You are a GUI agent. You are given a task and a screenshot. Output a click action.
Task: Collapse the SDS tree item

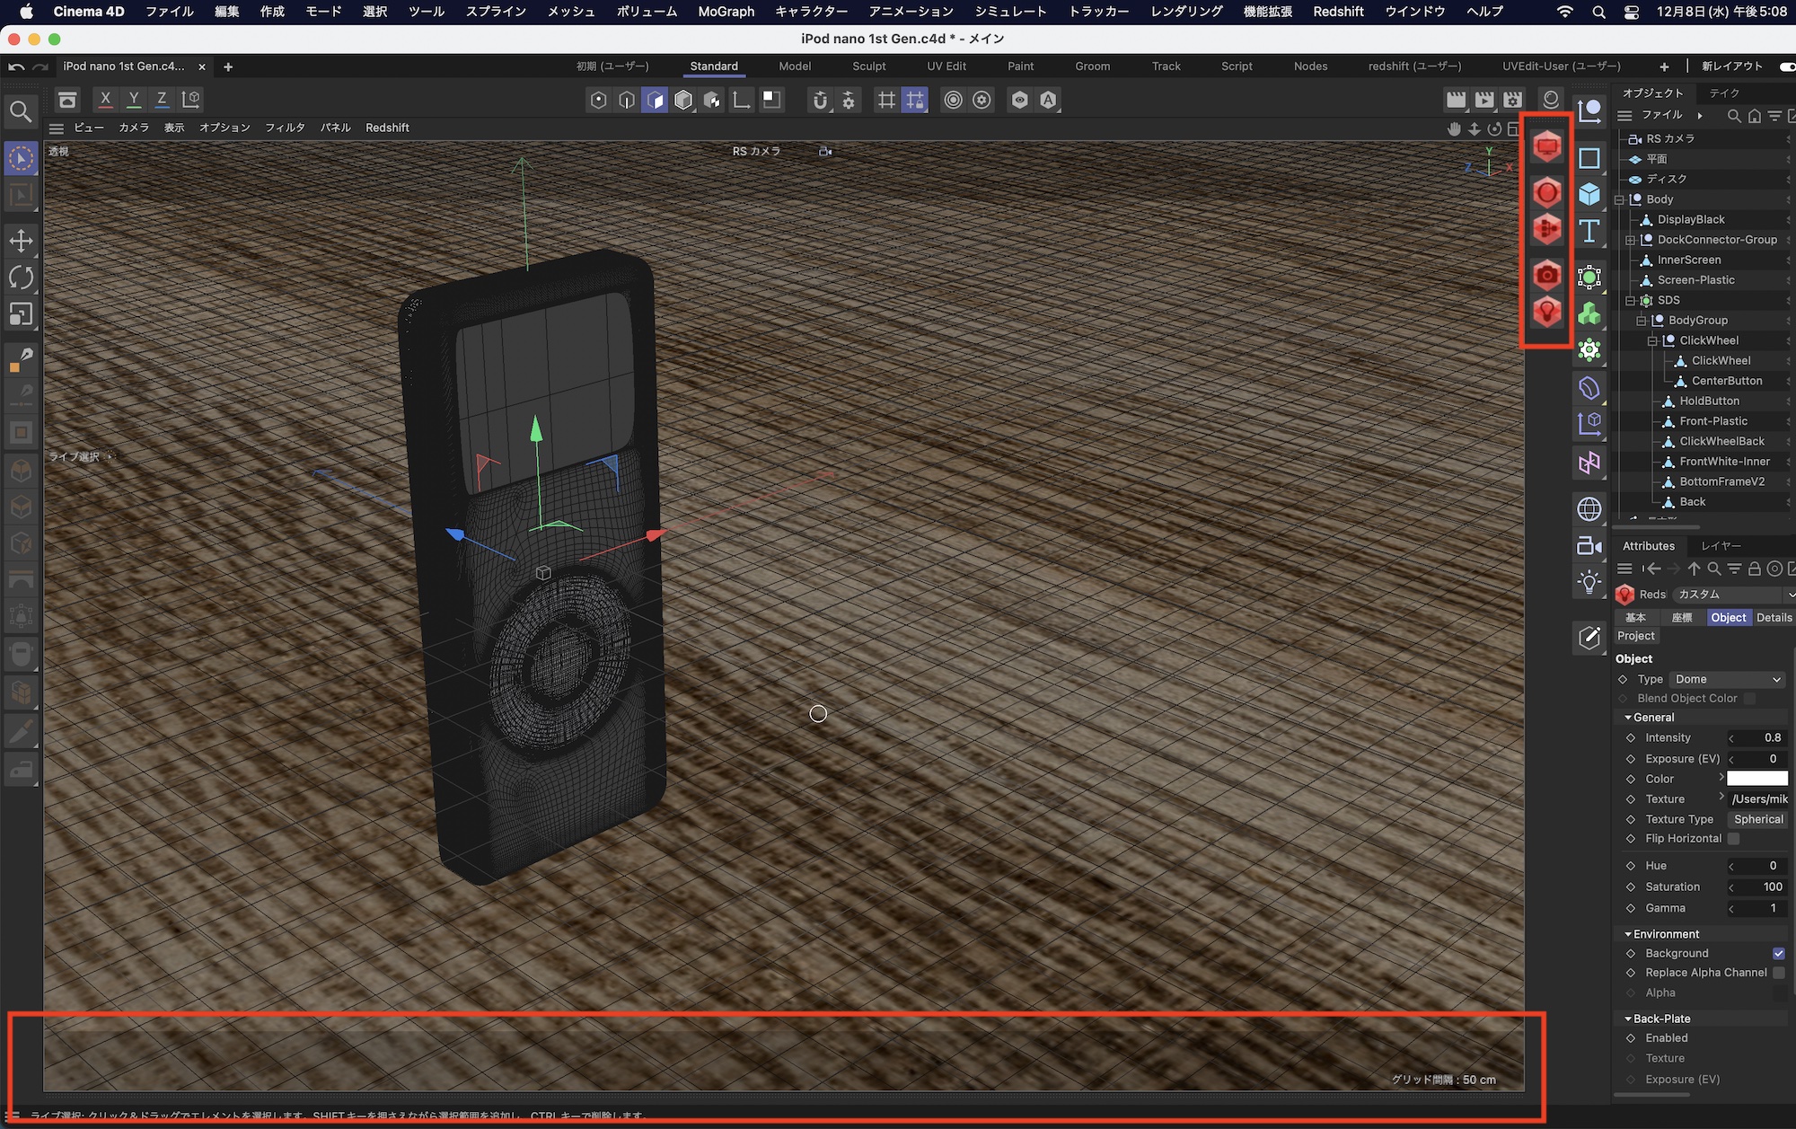coord(1630,301)
